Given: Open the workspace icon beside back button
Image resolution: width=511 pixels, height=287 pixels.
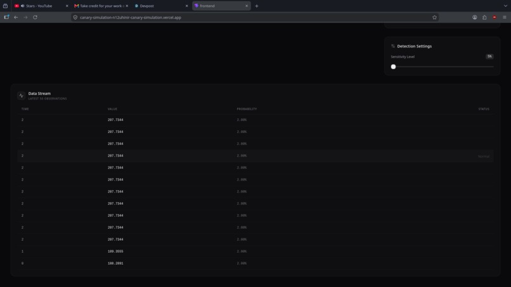Looking at the screenshot, I should point(6,17).
